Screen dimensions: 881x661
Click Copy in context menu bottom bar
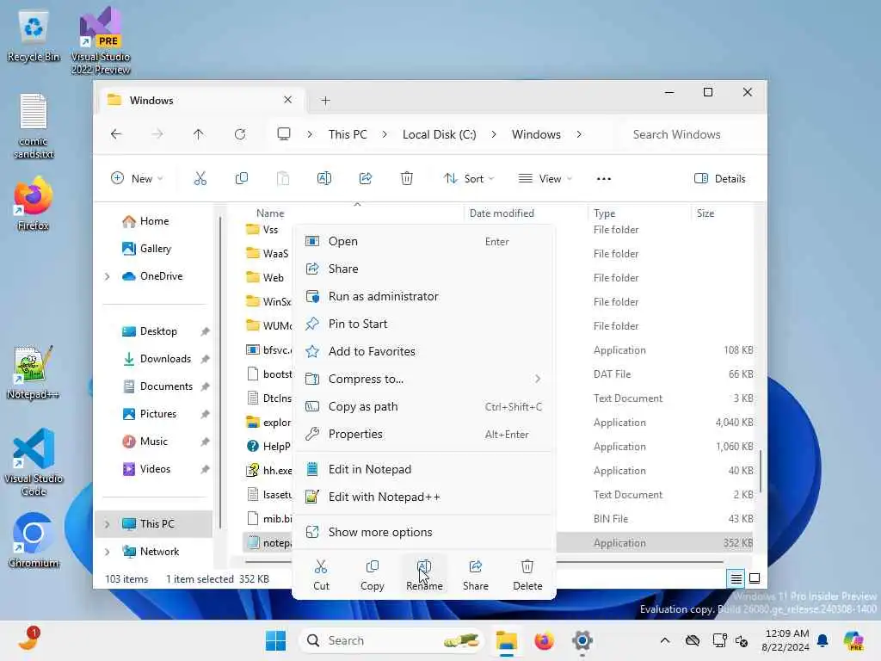click(x=372, y=575)
